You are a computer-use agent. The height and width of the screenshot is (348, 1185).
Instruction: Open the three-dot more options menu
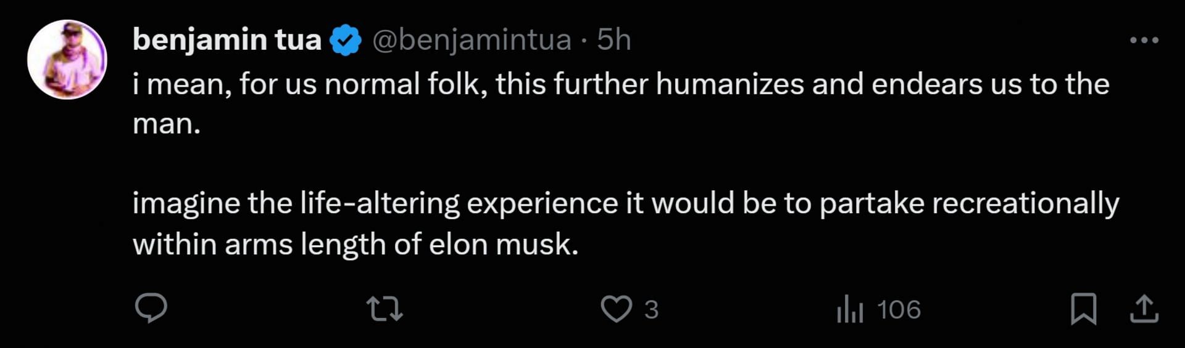tap(1144, 40)
